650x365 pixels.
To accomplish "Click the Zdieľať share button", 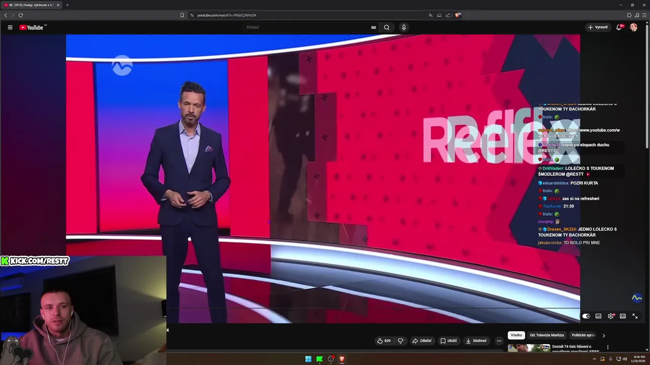I will coord(422,341).
